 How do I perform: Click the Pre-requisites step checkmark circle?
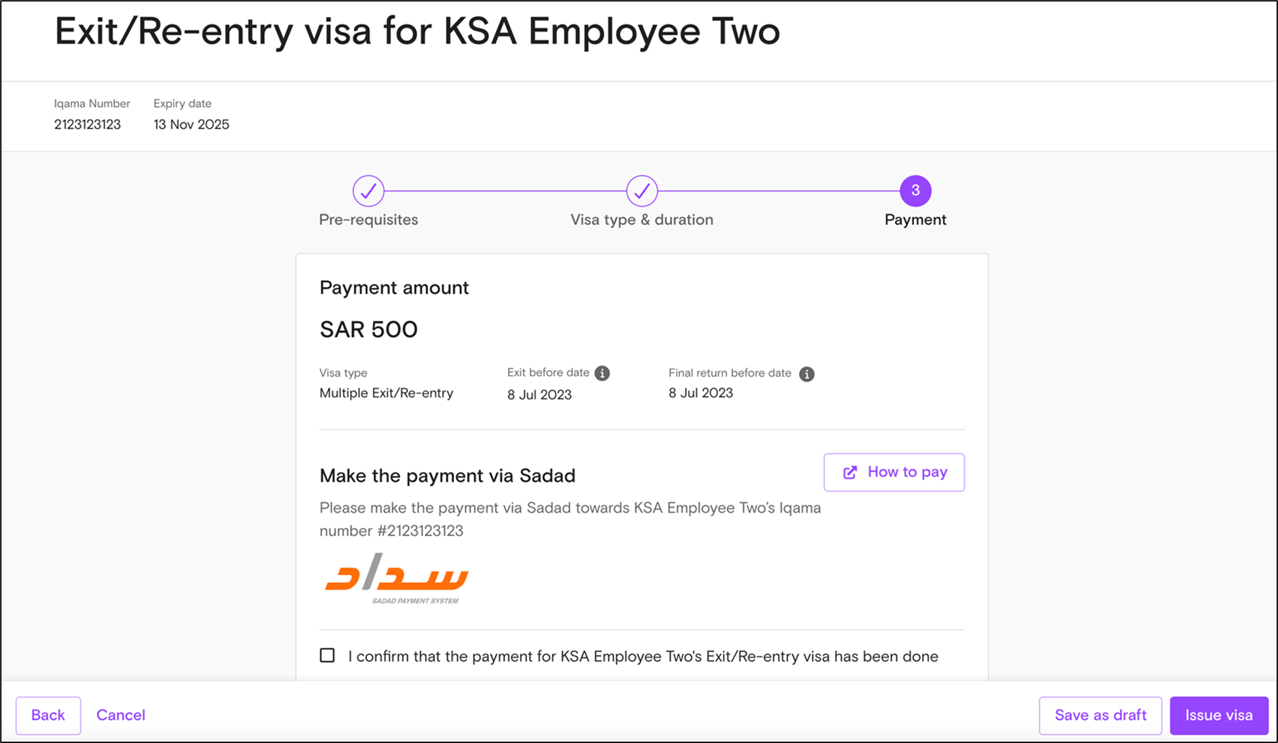click(x=369, y=191)
